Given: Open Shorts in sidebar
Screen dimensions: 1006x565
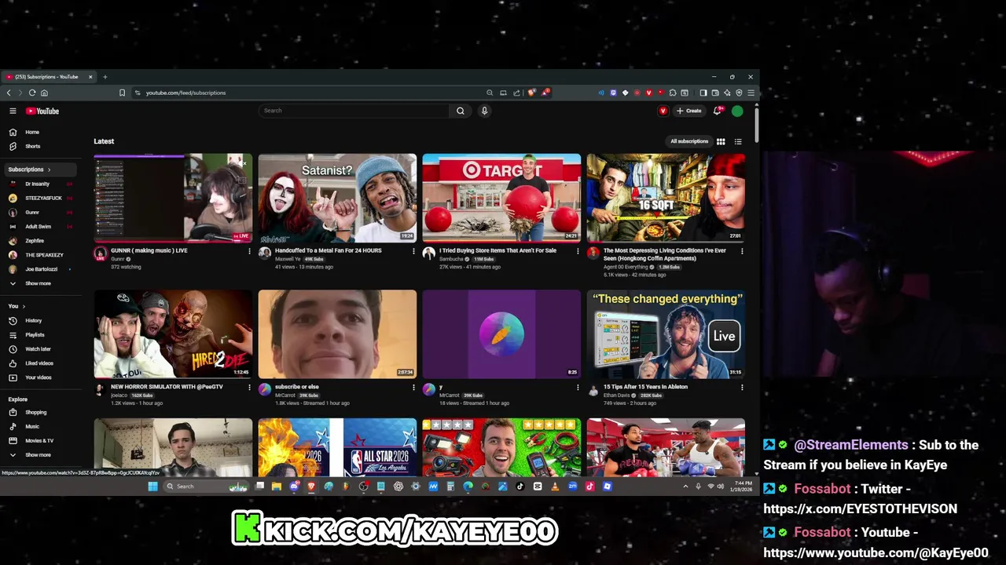Looking at the screenshot, I should coord(39,146).
